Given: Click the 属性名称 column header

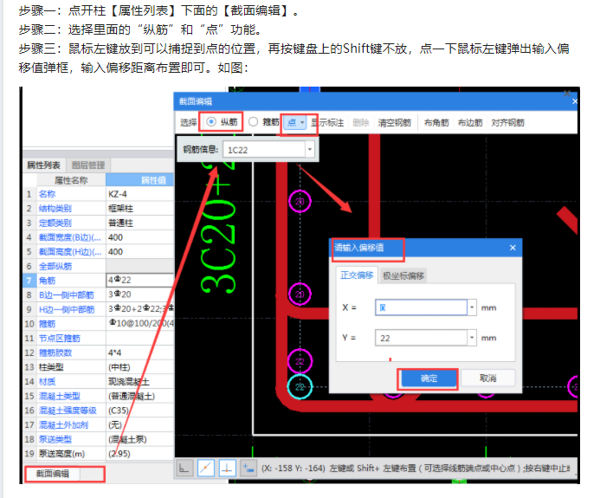Looking at the screenshot, I should (x=71, y=180).
